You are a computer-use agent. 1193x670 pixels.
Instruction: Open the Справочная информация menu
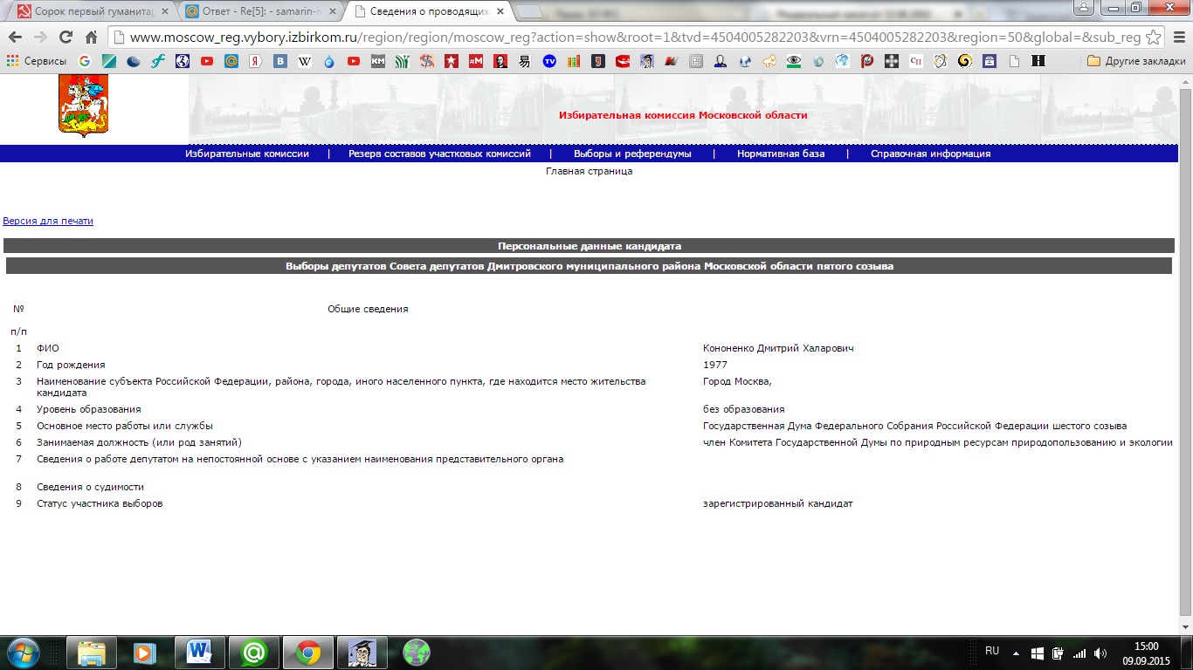click(x=930, y=154)
